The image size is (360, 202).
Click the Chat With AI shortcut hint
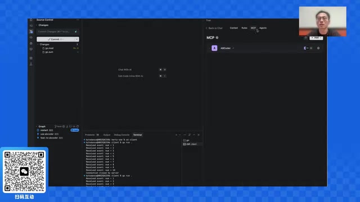[x=125, y=70]
